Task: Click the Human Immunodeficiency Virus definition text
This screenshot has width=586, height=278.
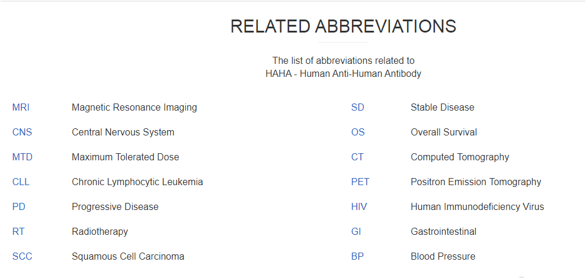Action: tap(477, 207)
